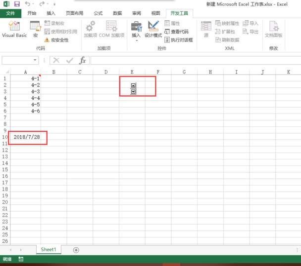The height and width of the screenshot is (266, 301).
Task: Open XML Source (源) pane
Action: 206,29
